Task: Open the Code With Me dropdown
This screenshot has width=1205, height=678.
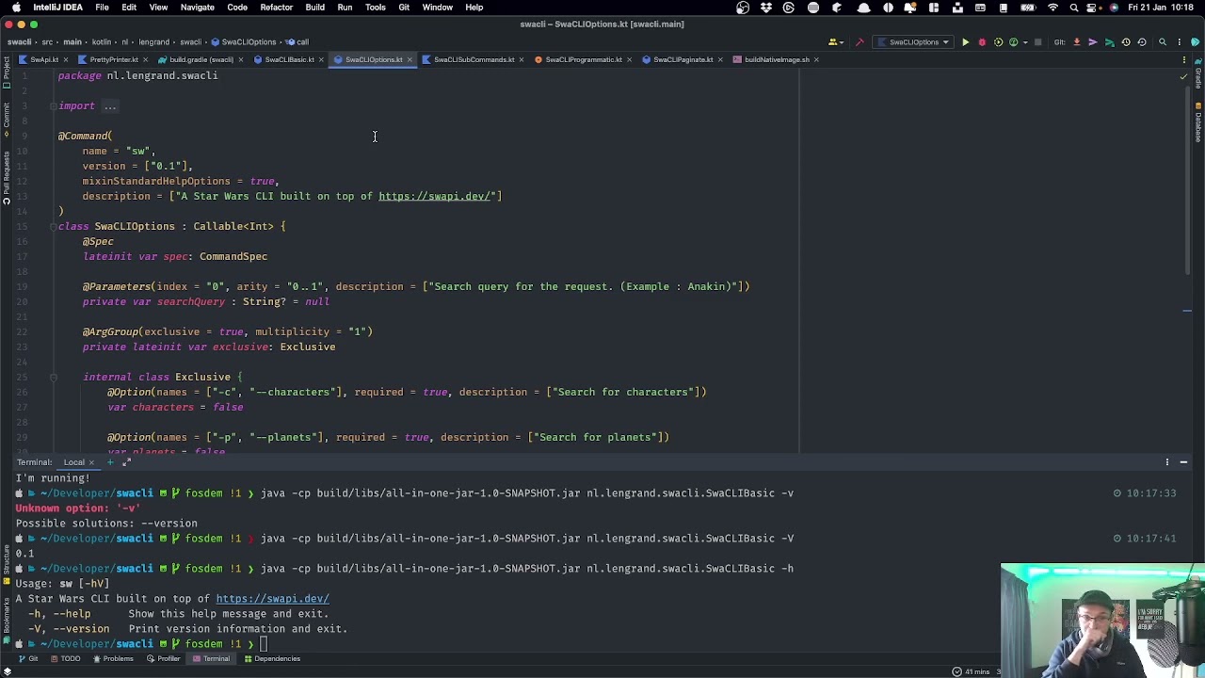Action: point(835,42)
